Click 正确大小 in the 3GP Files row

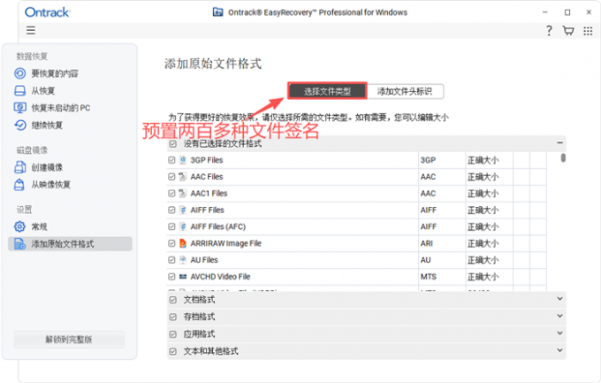(483, 160)
